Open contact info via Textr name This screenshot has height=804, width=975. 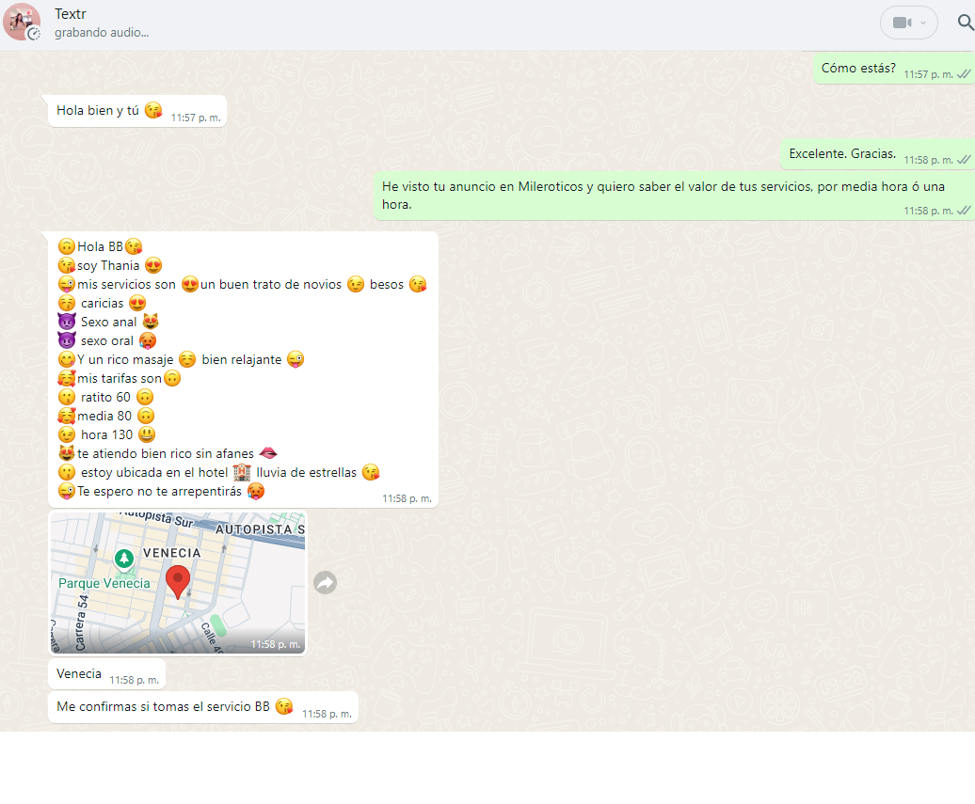pos(71,13)
